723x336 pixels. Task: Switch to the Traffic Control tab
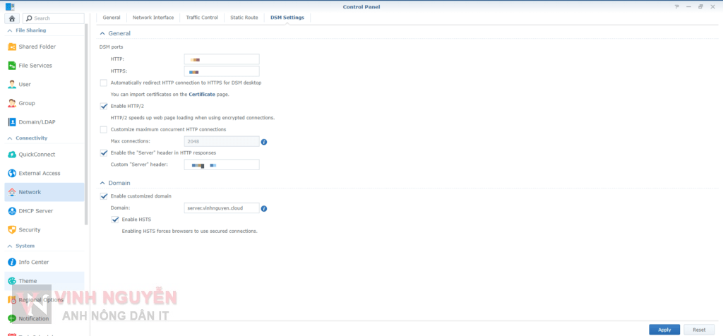tap(202, 18)
